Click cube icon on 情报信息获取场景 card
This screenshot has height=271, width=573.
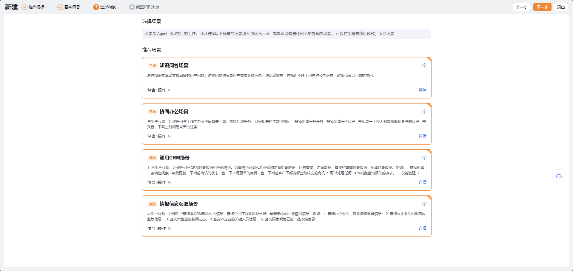424,204
